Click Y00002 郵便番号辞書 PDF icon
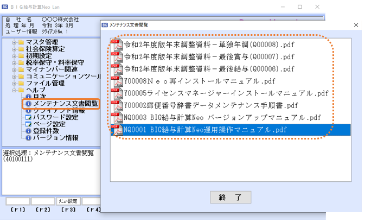Image resolution: width=365 pixels, height=222 pixels. coord(116,106)
